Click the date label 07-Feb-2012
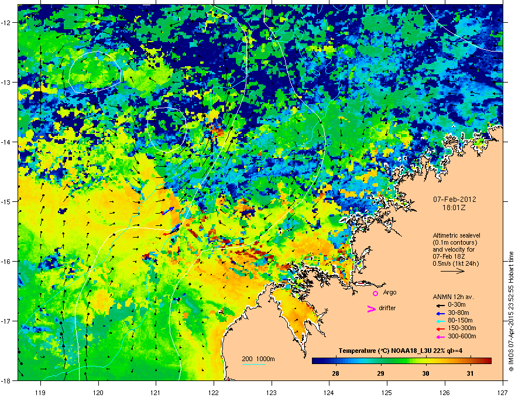This screenshot has height=398, width=515. coord(455,200)
